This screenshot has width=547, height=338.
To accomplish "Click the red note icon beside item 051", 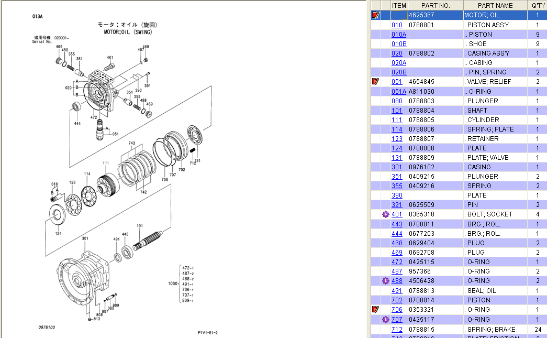I will (375, 82).
